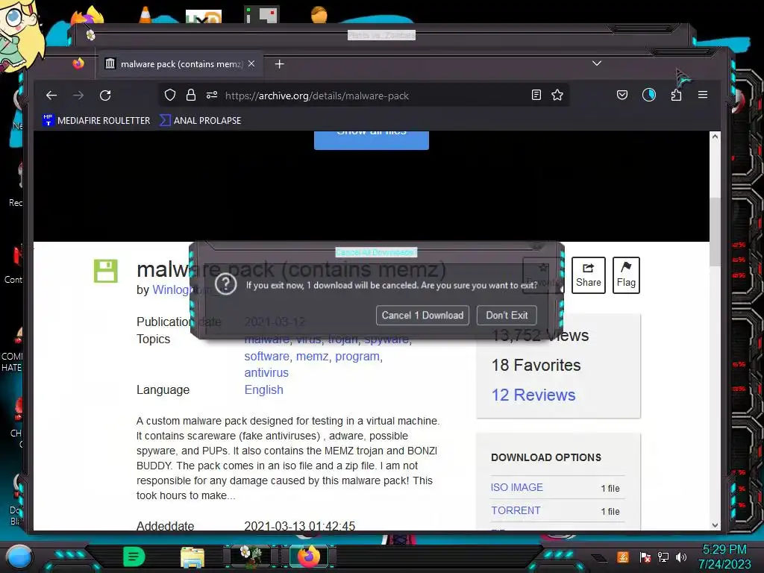Open a new tab with plus button

coord(279,64)
